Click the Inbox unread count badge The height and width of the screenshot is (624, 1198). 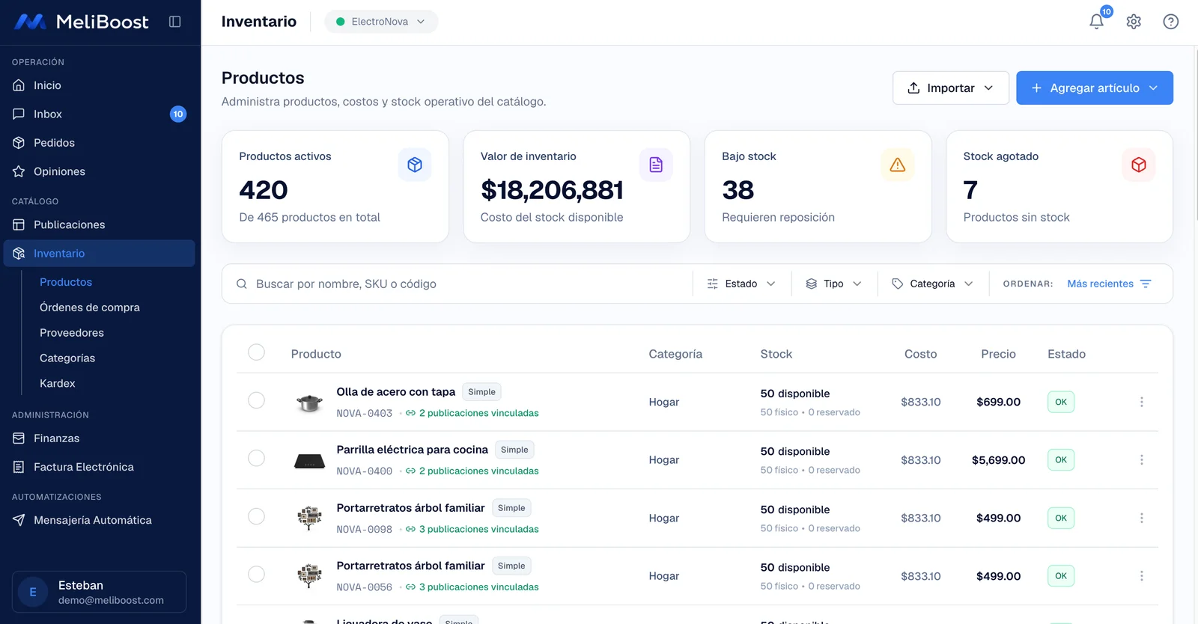(x=178, y=114)
